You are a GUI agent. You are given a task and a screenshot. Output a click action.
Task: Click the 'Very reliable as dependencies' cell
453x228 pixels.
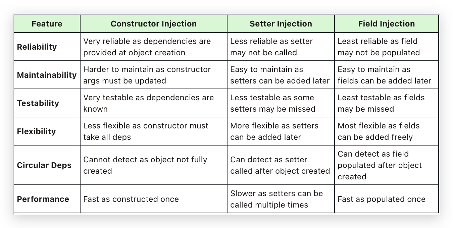(154, 47)
